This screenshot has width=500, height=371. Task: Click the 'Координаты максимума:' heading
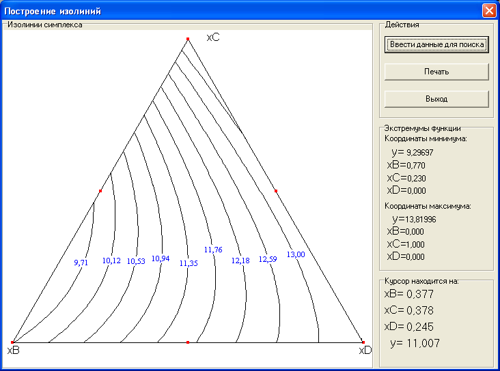tap(428, 206)
